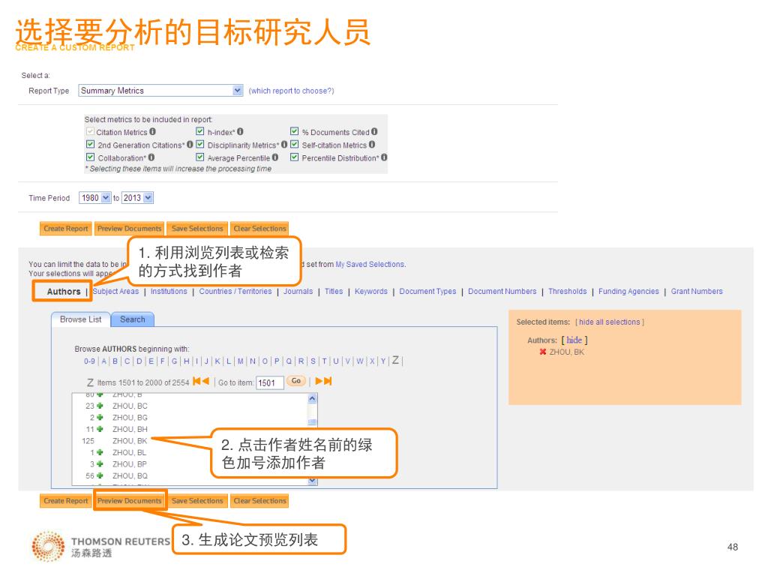Browse authors beginning with letter A

(103, 361)
